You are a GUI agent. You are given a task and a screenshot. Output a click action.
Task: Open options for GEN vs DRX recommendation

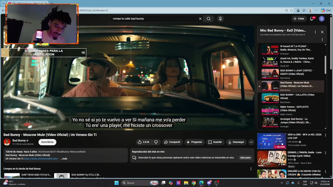click(325, 135)
